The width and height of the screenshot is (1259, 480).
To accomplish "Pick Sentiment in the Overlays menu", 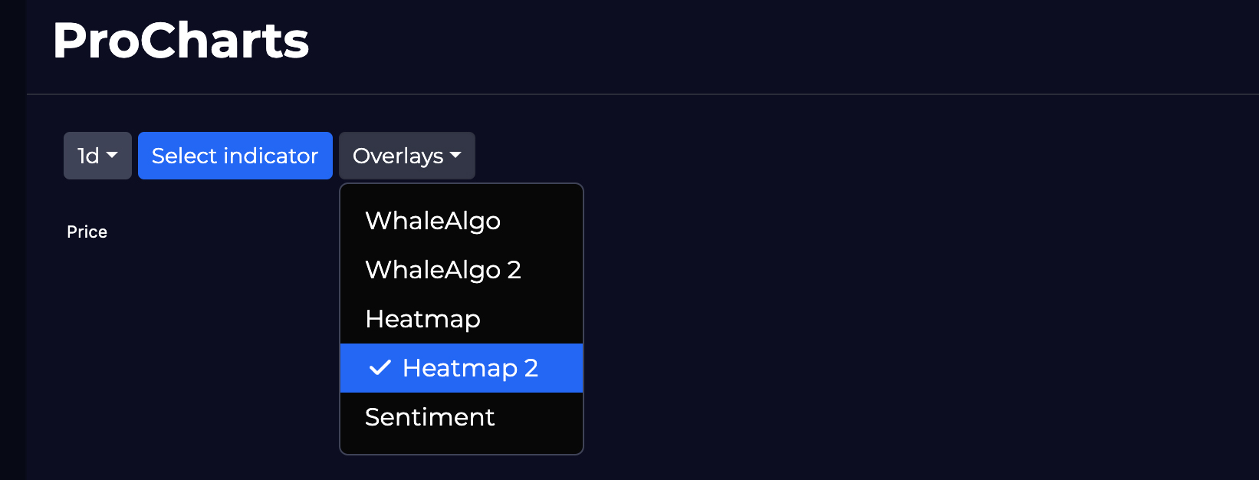I will pos(429,417).
